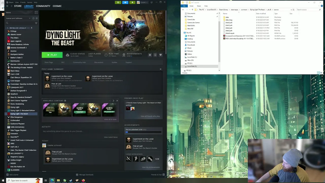325x183 pixels.
Task: Open Free at Last achievement icon in Achievements
Action: [x=129, y=147]
